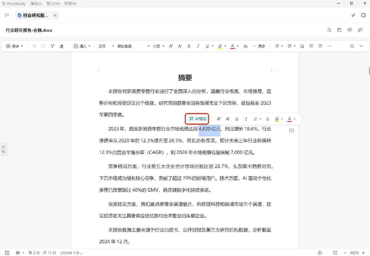The image size is (370, 256).
Task: Decrease font size in the main toolbar
Action: point(180,46)
